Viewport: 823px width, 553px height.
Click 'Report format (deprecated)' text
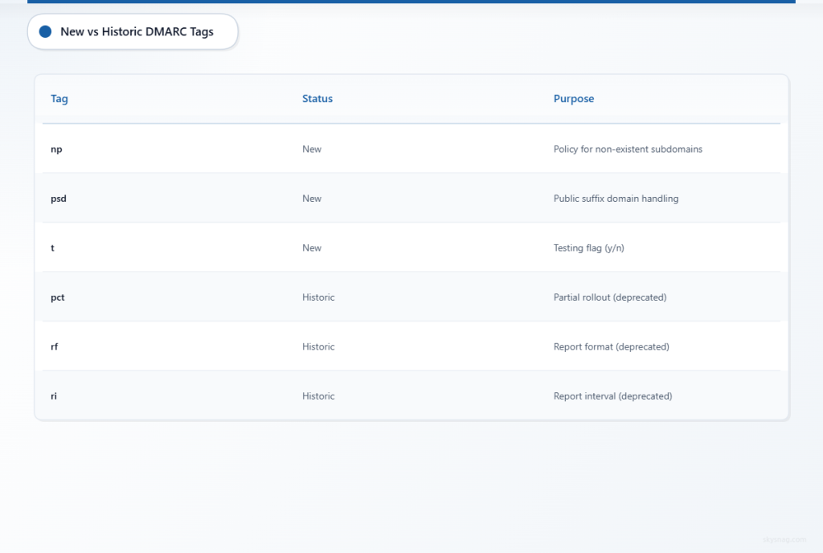click(612, 346)
